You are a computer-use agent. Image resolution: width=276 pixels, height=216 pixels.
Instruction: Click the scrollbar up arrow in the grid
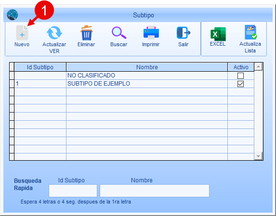[x=258, y=66]
